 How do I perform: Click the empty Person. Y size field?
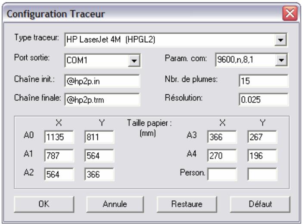coord(262,174)
